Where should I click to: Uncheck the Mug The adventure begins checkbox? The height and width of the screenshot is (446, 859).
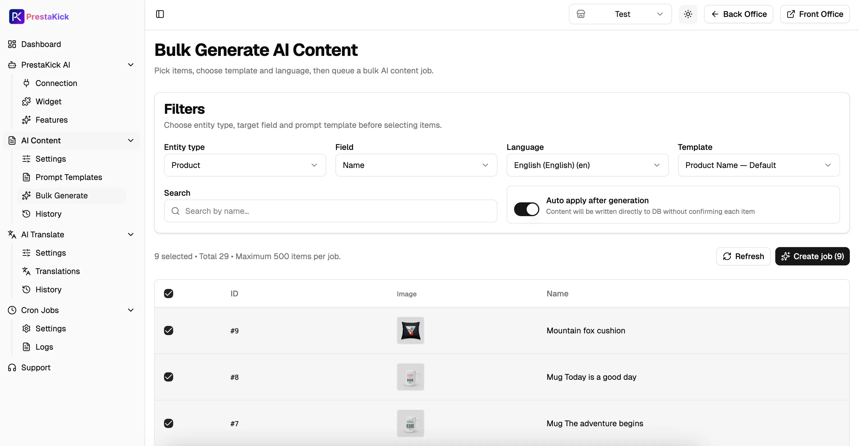tap(169, 423)
